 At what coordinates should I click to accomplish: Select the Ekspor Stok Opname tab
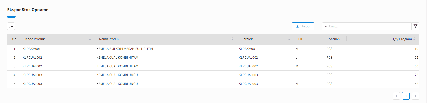(28, 10)
